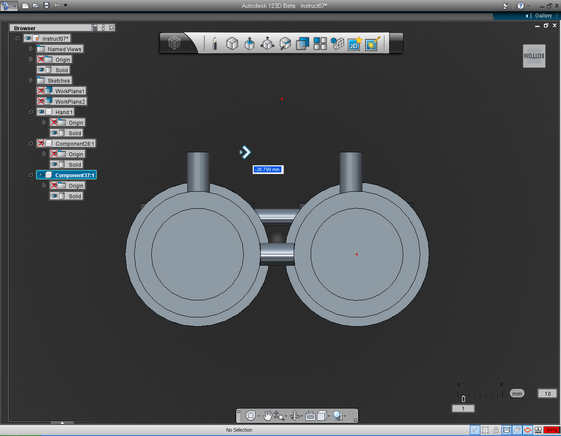The width and height of the screenshot is (561, 436).
Task: Click the Look At view tool
Action: click(x=310, y=416)
